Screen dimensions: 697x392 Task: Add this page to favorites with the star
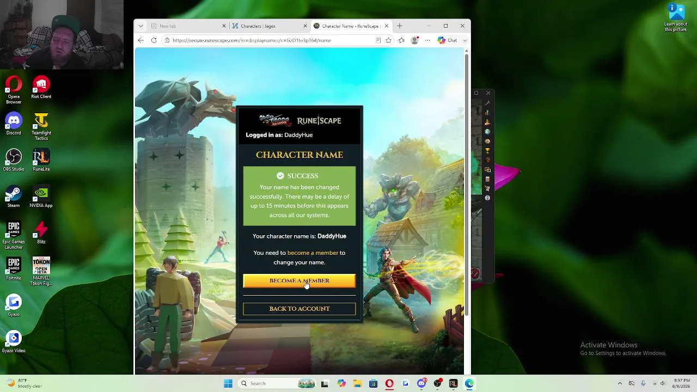[388, 40]
